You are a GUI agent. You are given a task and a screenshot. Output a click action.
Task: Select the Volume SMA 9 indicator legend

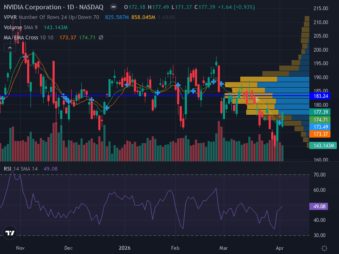20,28
